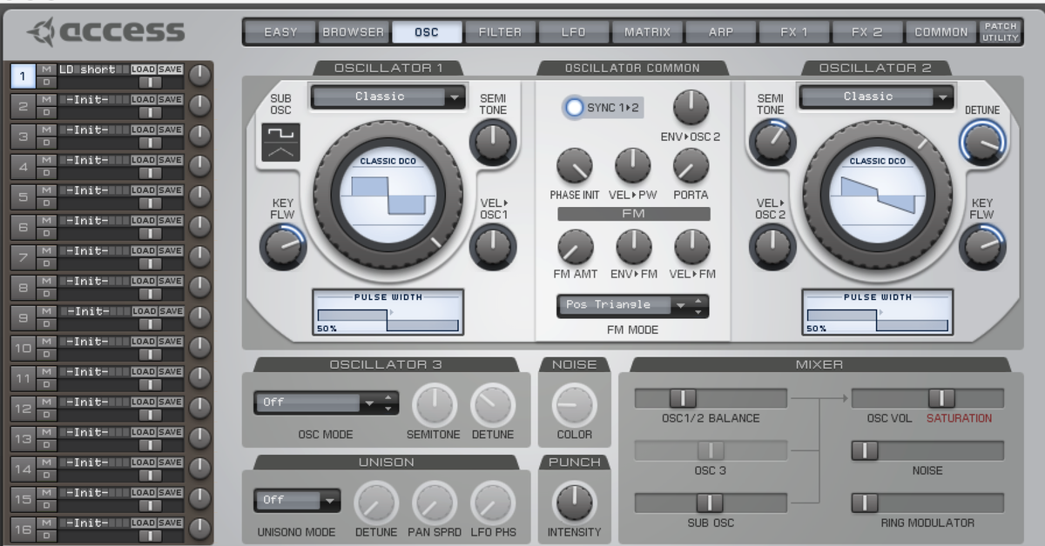Toggle the D button on part 3
1045x546 pixels.
tap(46, 143)
